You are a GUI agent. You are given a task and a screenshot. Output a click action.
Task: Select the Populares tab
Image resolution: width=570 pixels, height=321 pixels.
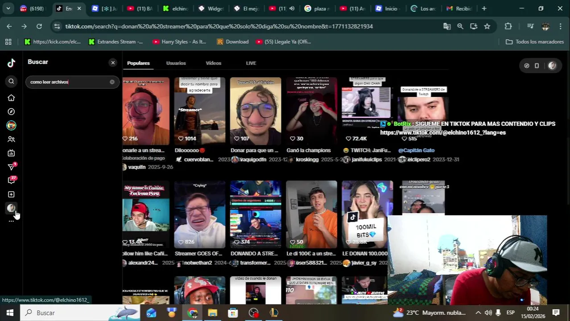tap(138, 63)
